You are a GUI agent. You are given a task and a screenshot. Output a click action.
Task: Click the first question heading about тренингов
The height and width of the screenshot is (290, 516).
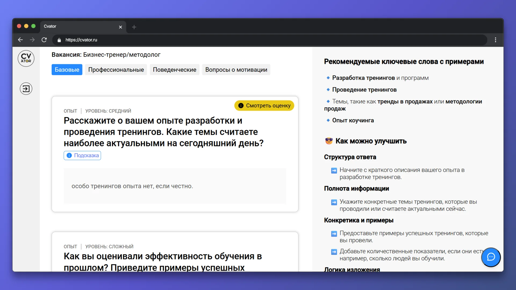coord(163,132)
